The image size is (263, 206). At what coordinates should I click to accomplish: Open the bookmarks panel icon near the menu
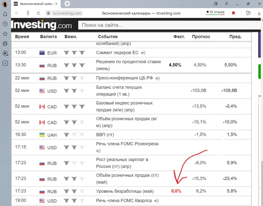tap(215, 4)
